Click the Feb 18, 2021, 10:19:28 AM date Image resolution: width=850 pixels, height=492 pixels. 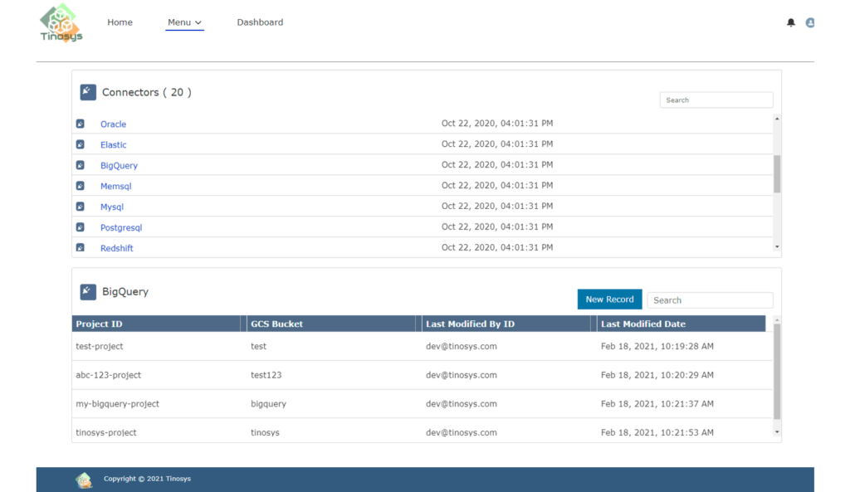(x=657, y=346)
